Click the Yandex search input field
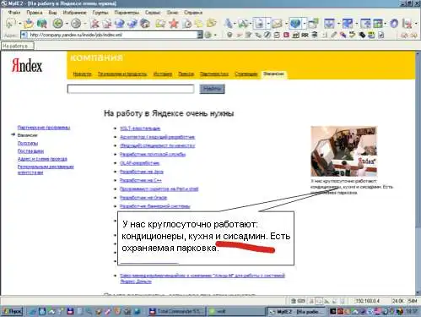Screen dimensions: 421x317 (131, 89)
